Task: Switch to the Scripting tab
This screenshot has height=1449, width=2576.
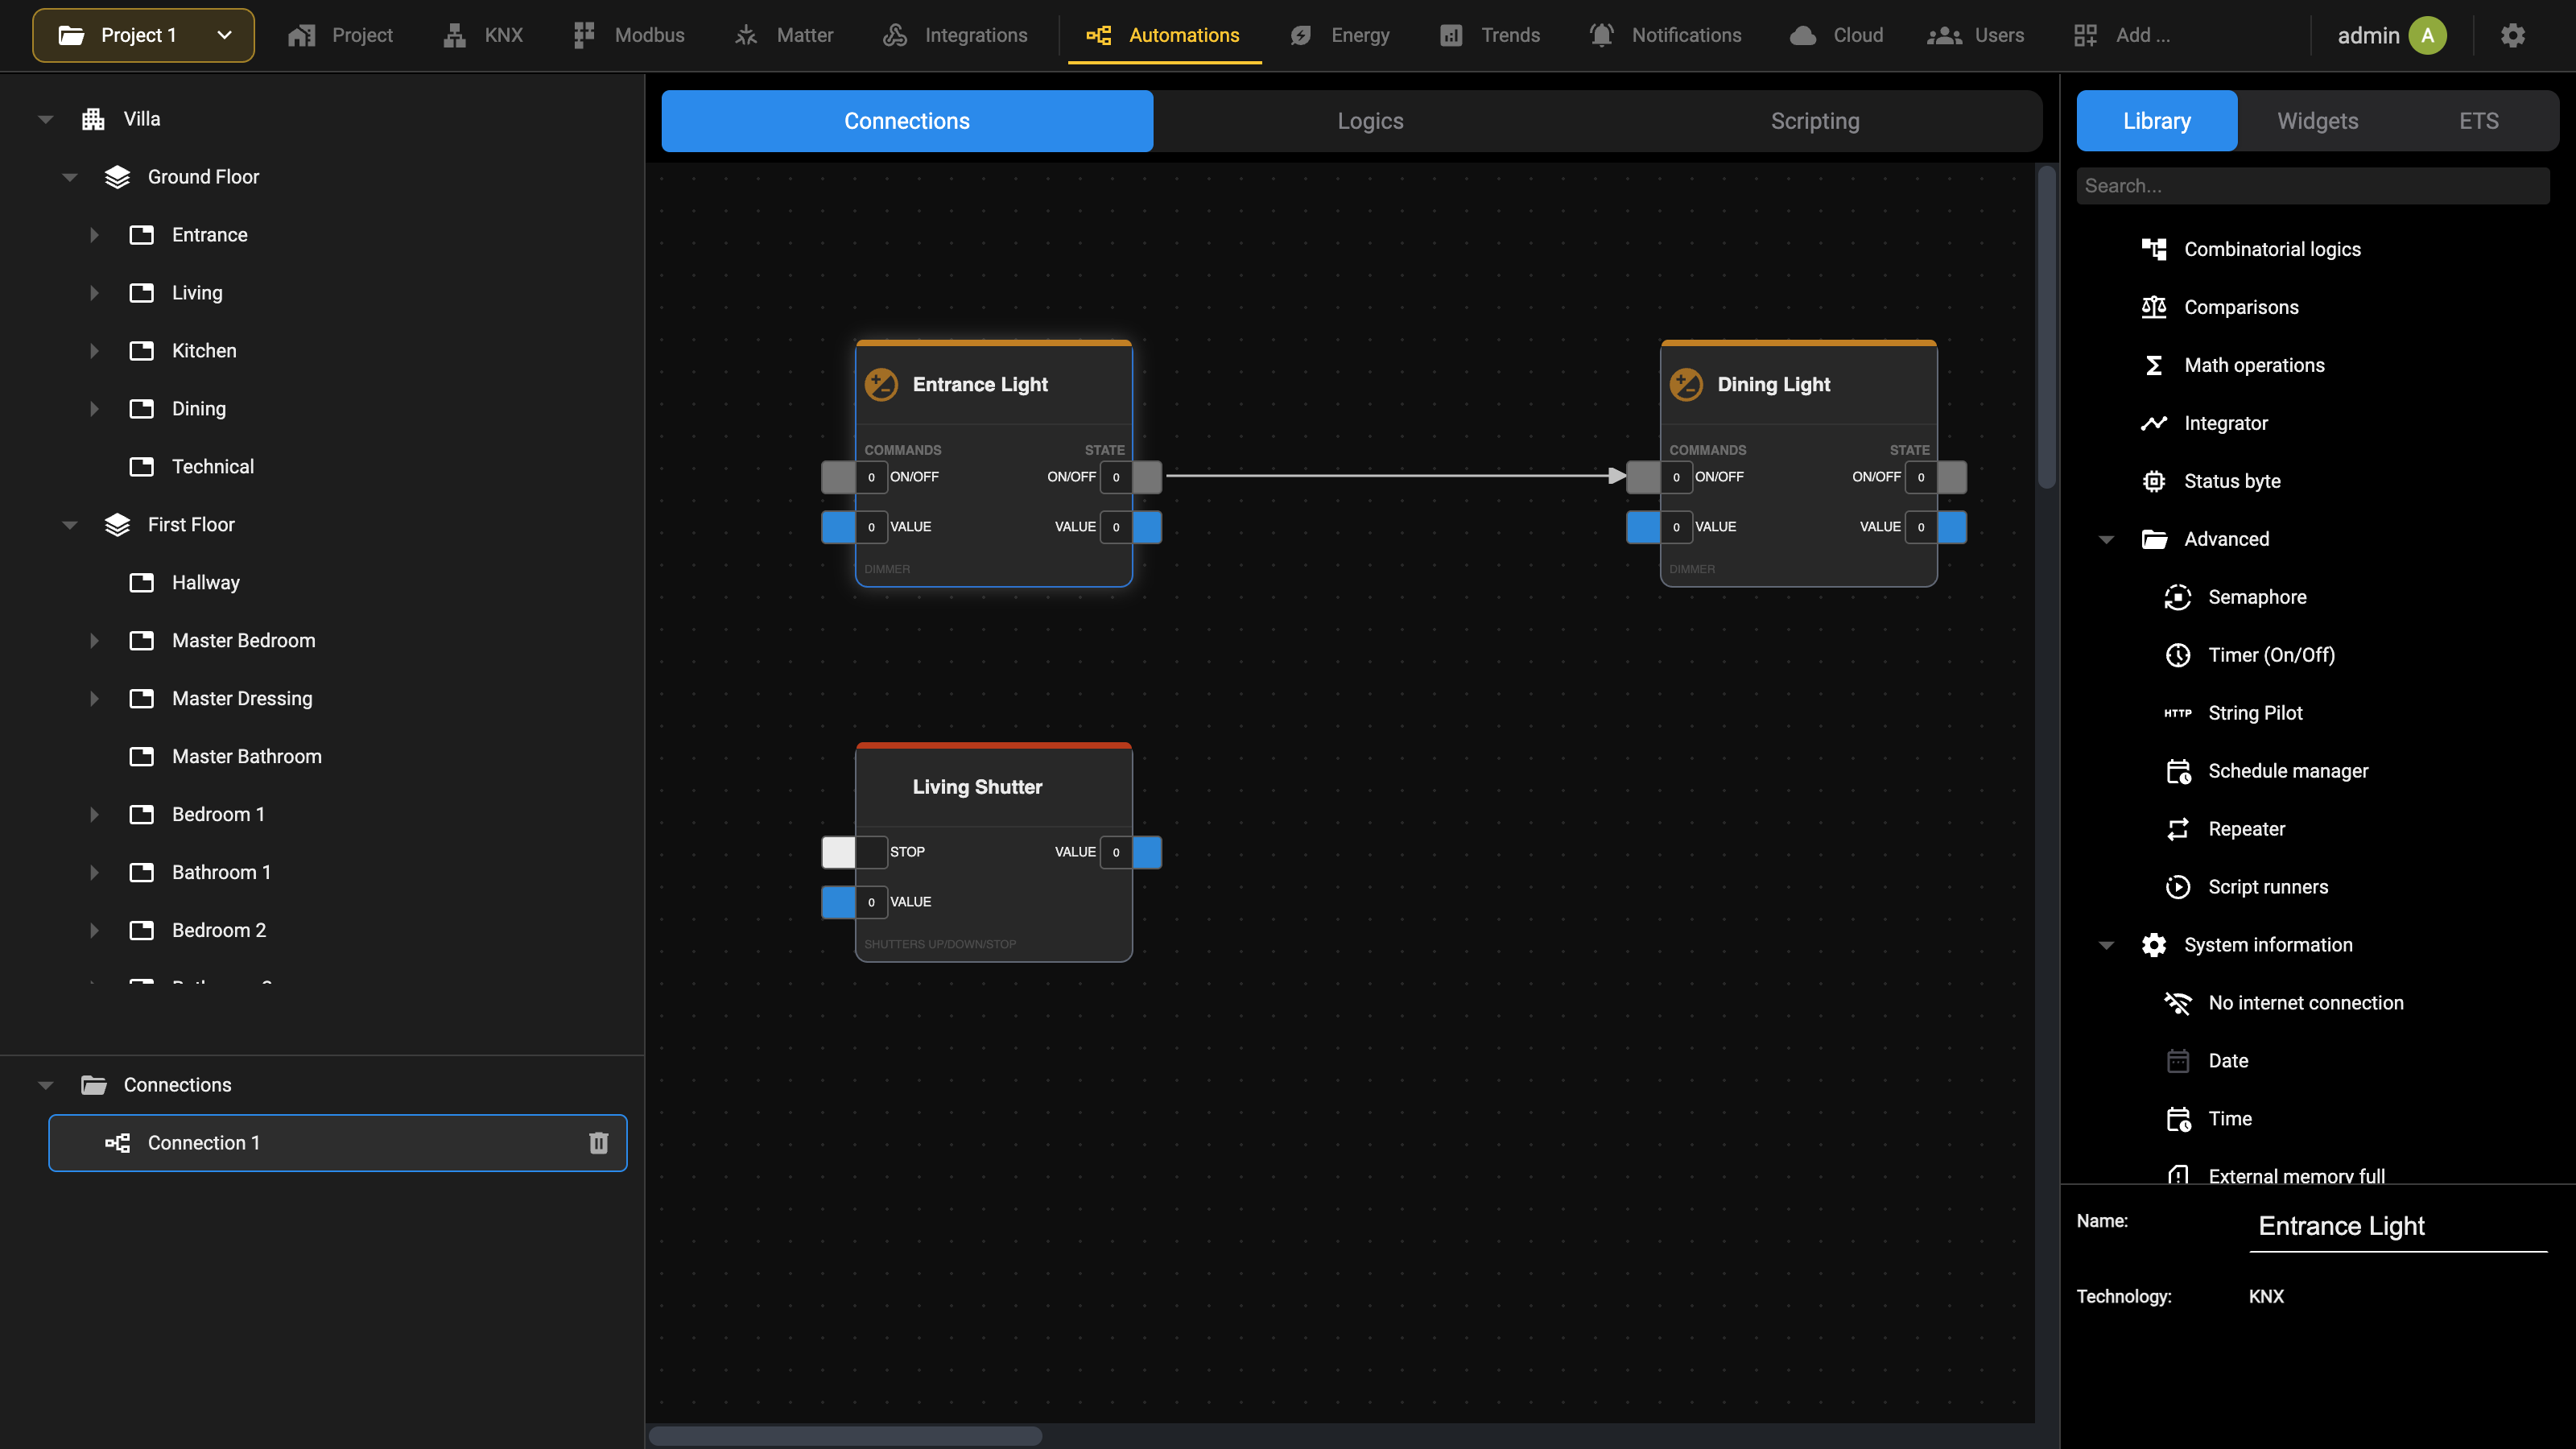Action: 1815,121
